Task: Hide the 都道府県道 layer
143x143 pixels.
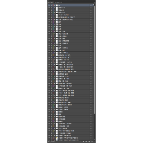Action: pos(49,117)
